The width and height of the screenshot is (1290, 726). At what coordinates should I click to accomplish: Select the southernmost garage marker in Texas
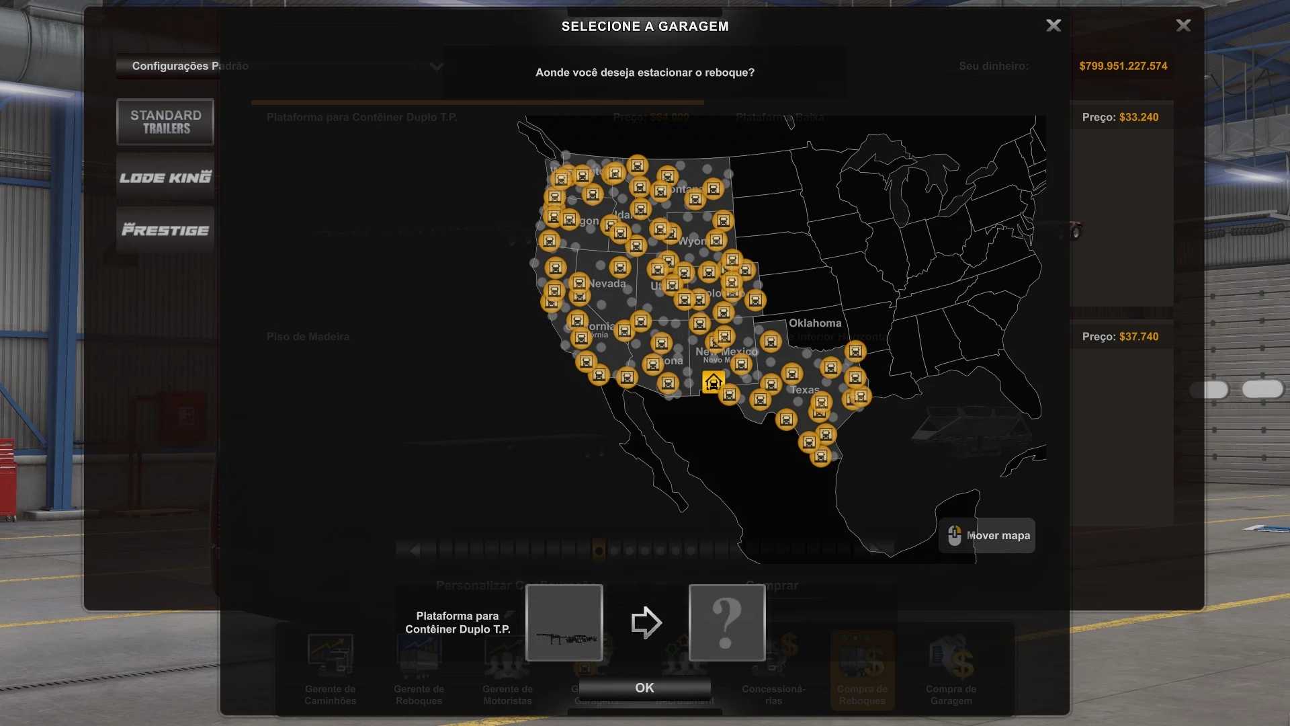(820, 457)
